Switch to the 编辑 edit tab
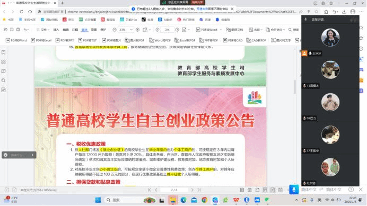The height and width of the screenshot is (206, 367). (x=66, y=30)
